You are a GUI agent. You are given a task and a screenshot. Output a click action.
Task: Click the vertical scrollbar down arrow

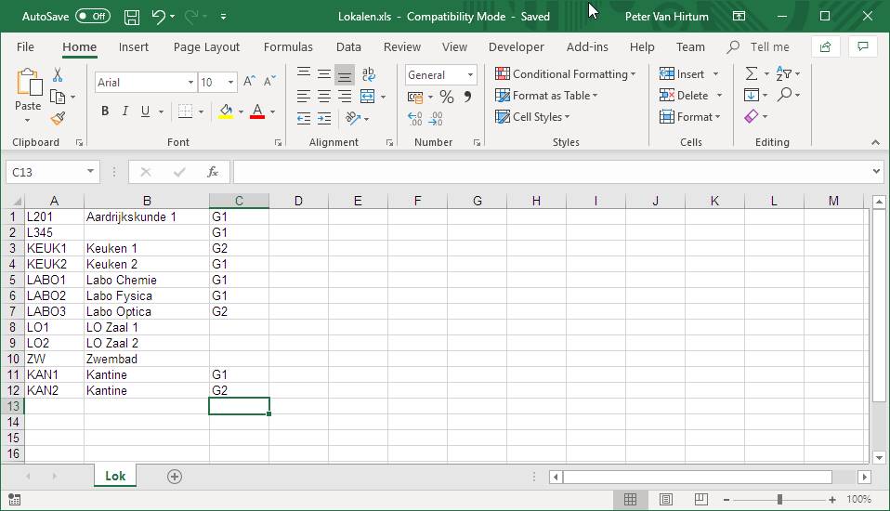pos(879,458)
